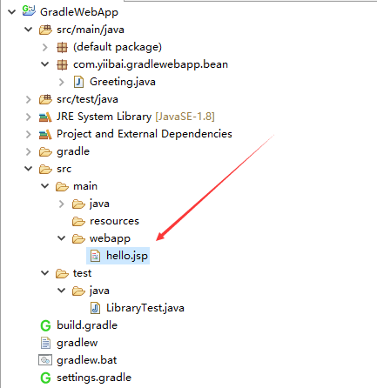This screenshot has width=377, height=388.
Task: Click the build.gradle Gradle icon
Action: pos(45,325)
